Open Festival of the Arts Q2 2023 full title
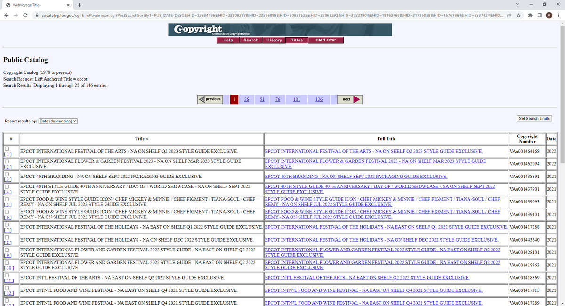The height and width of the screenshot is (306, 565). 374,151
